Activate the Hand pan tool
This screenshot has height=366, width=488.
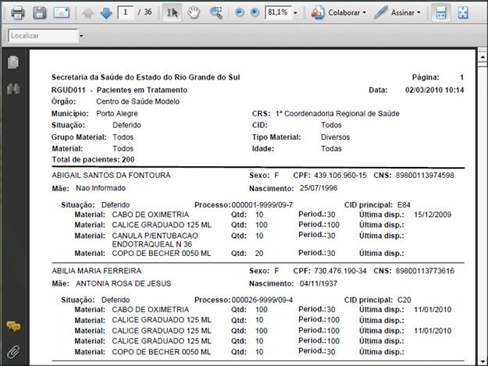point(194,12)
